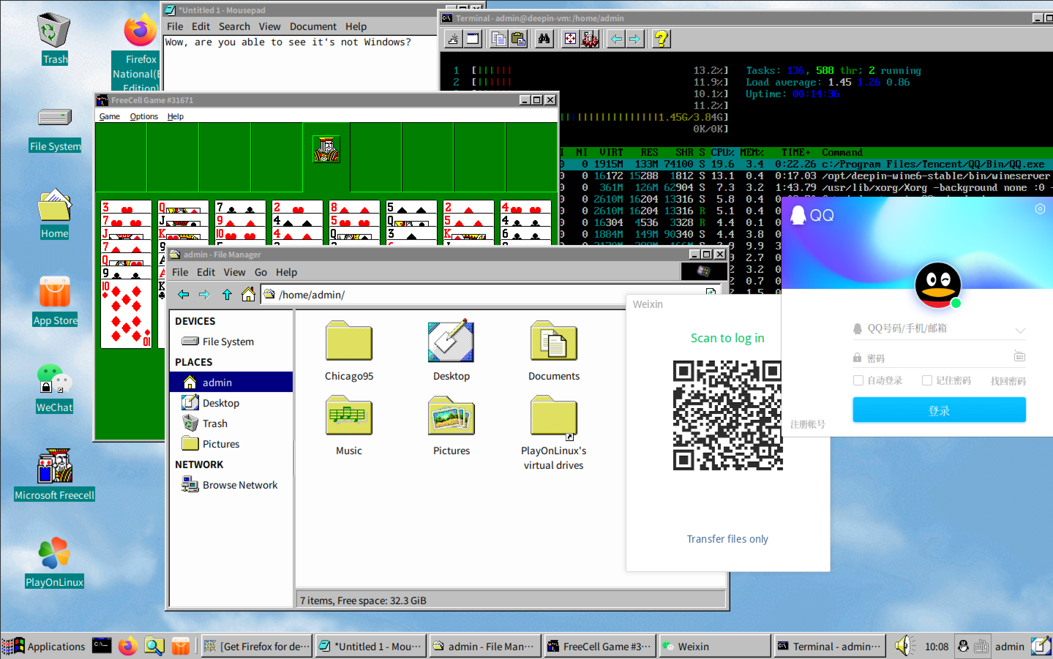1053x659 pixels.
Task: Click the virtual keyboard icon in QQ password field
Action: click(1019, 357)
